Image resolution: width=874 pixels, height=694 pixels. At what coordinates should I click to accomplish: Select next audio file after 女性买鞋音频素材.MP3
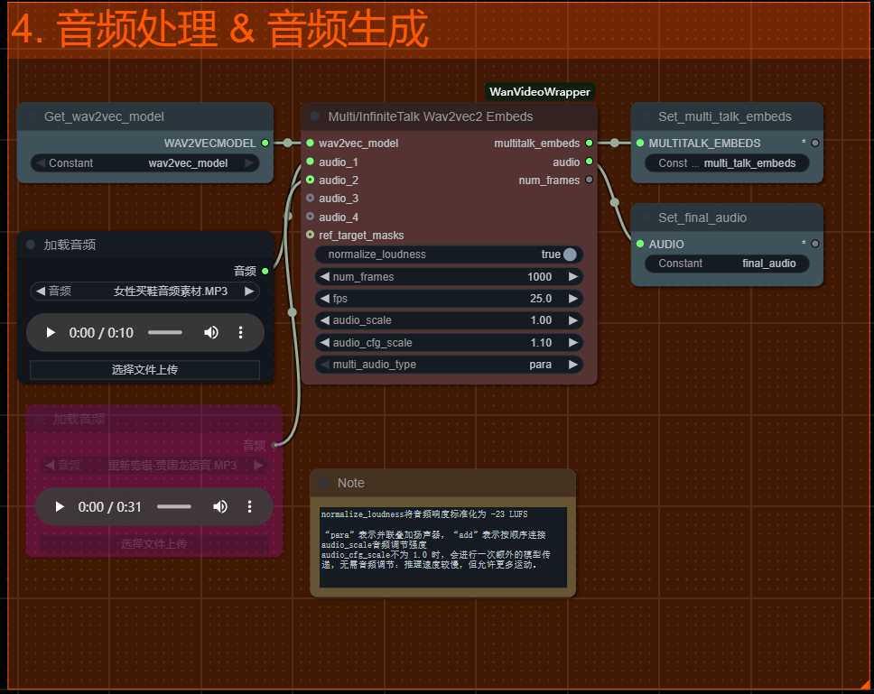click(250, 291)
